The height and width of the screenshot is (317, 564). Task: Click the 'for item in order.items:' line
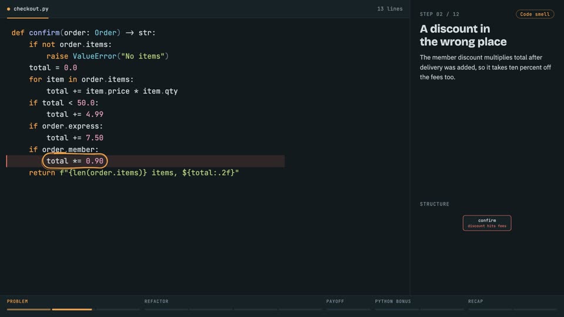pos(81,79)
